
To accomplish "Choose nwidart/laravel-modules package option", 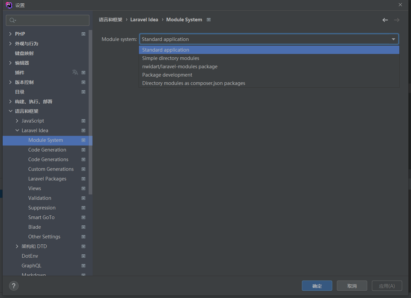I will (x=269, y=67).
